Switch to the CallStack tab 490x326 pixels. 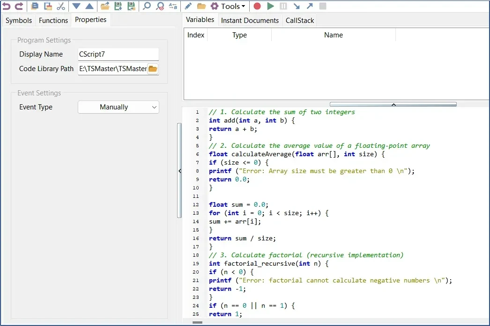pos(300,20)
